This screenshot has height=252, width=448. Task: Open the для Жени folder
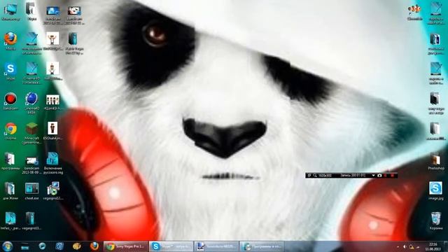10,191
